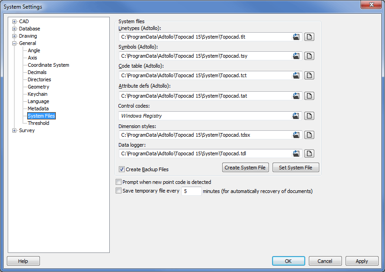Click the temporary file minutes input field

tap(191, 192)
